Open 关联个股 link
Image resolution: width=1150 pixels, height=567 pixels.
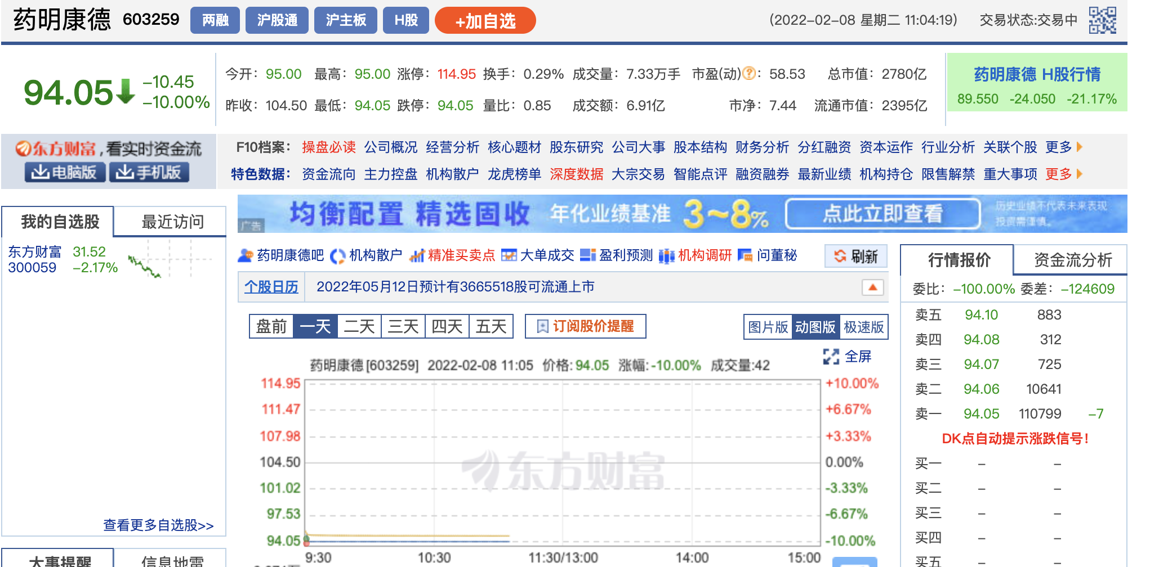(x=1010, y=147)
